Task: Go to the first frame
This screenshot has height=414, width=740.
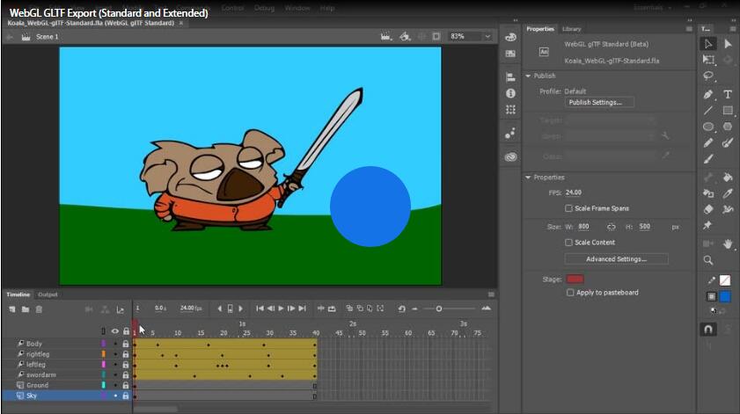Action: coord(260,309)
